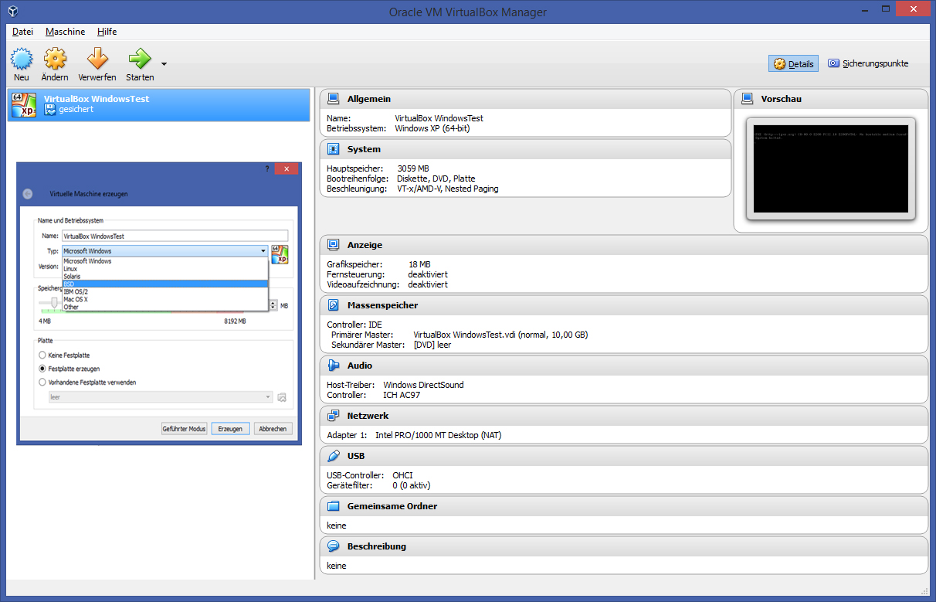
Task: Click the choose disk file folder icon
Action: [282, 397]
